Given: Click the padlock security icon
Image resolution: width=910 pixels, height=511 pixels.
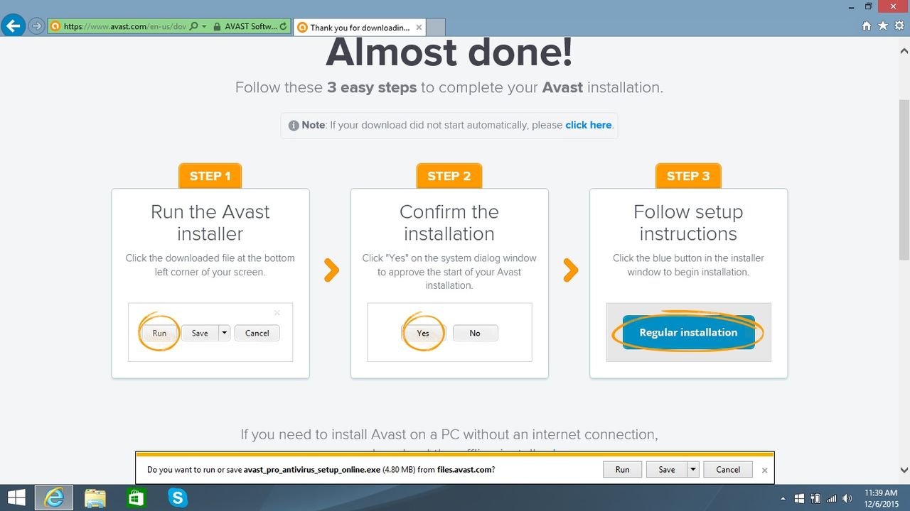Looking at the screenshot, I should 215,26.
